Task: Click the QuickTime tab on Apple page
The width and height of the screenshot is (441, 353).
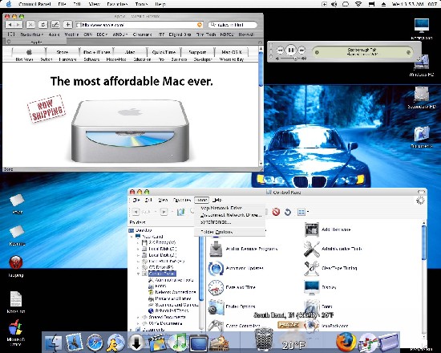Action: coord(164,52)
